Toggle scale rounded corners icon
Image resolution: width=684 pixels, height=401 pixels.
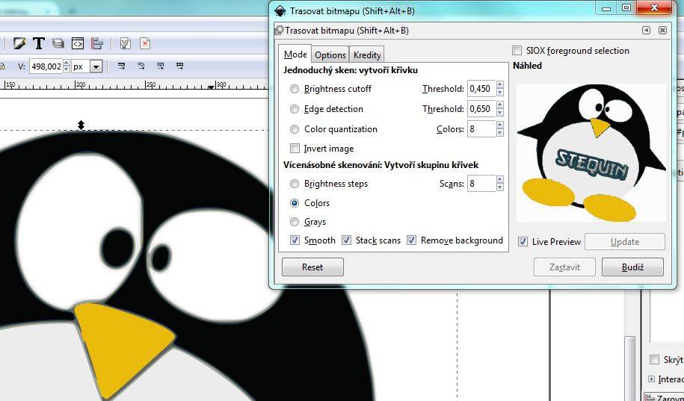click(141, 66)
